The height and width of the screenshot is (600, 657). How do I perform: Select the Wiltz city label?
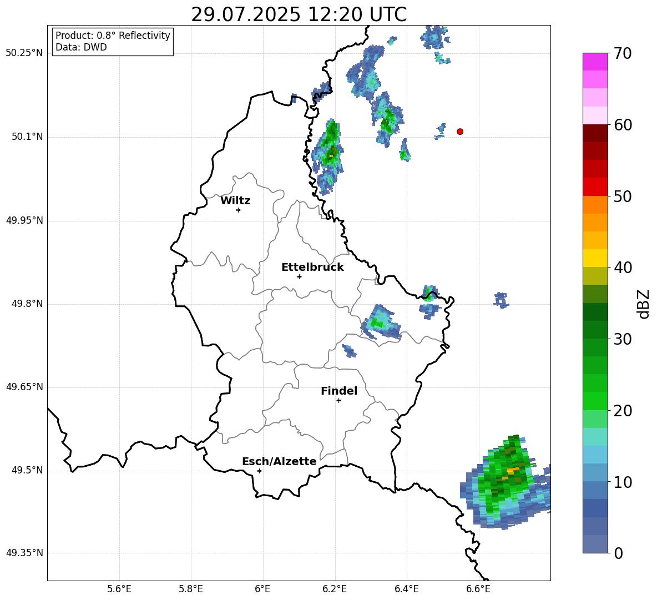click(235, 201)
